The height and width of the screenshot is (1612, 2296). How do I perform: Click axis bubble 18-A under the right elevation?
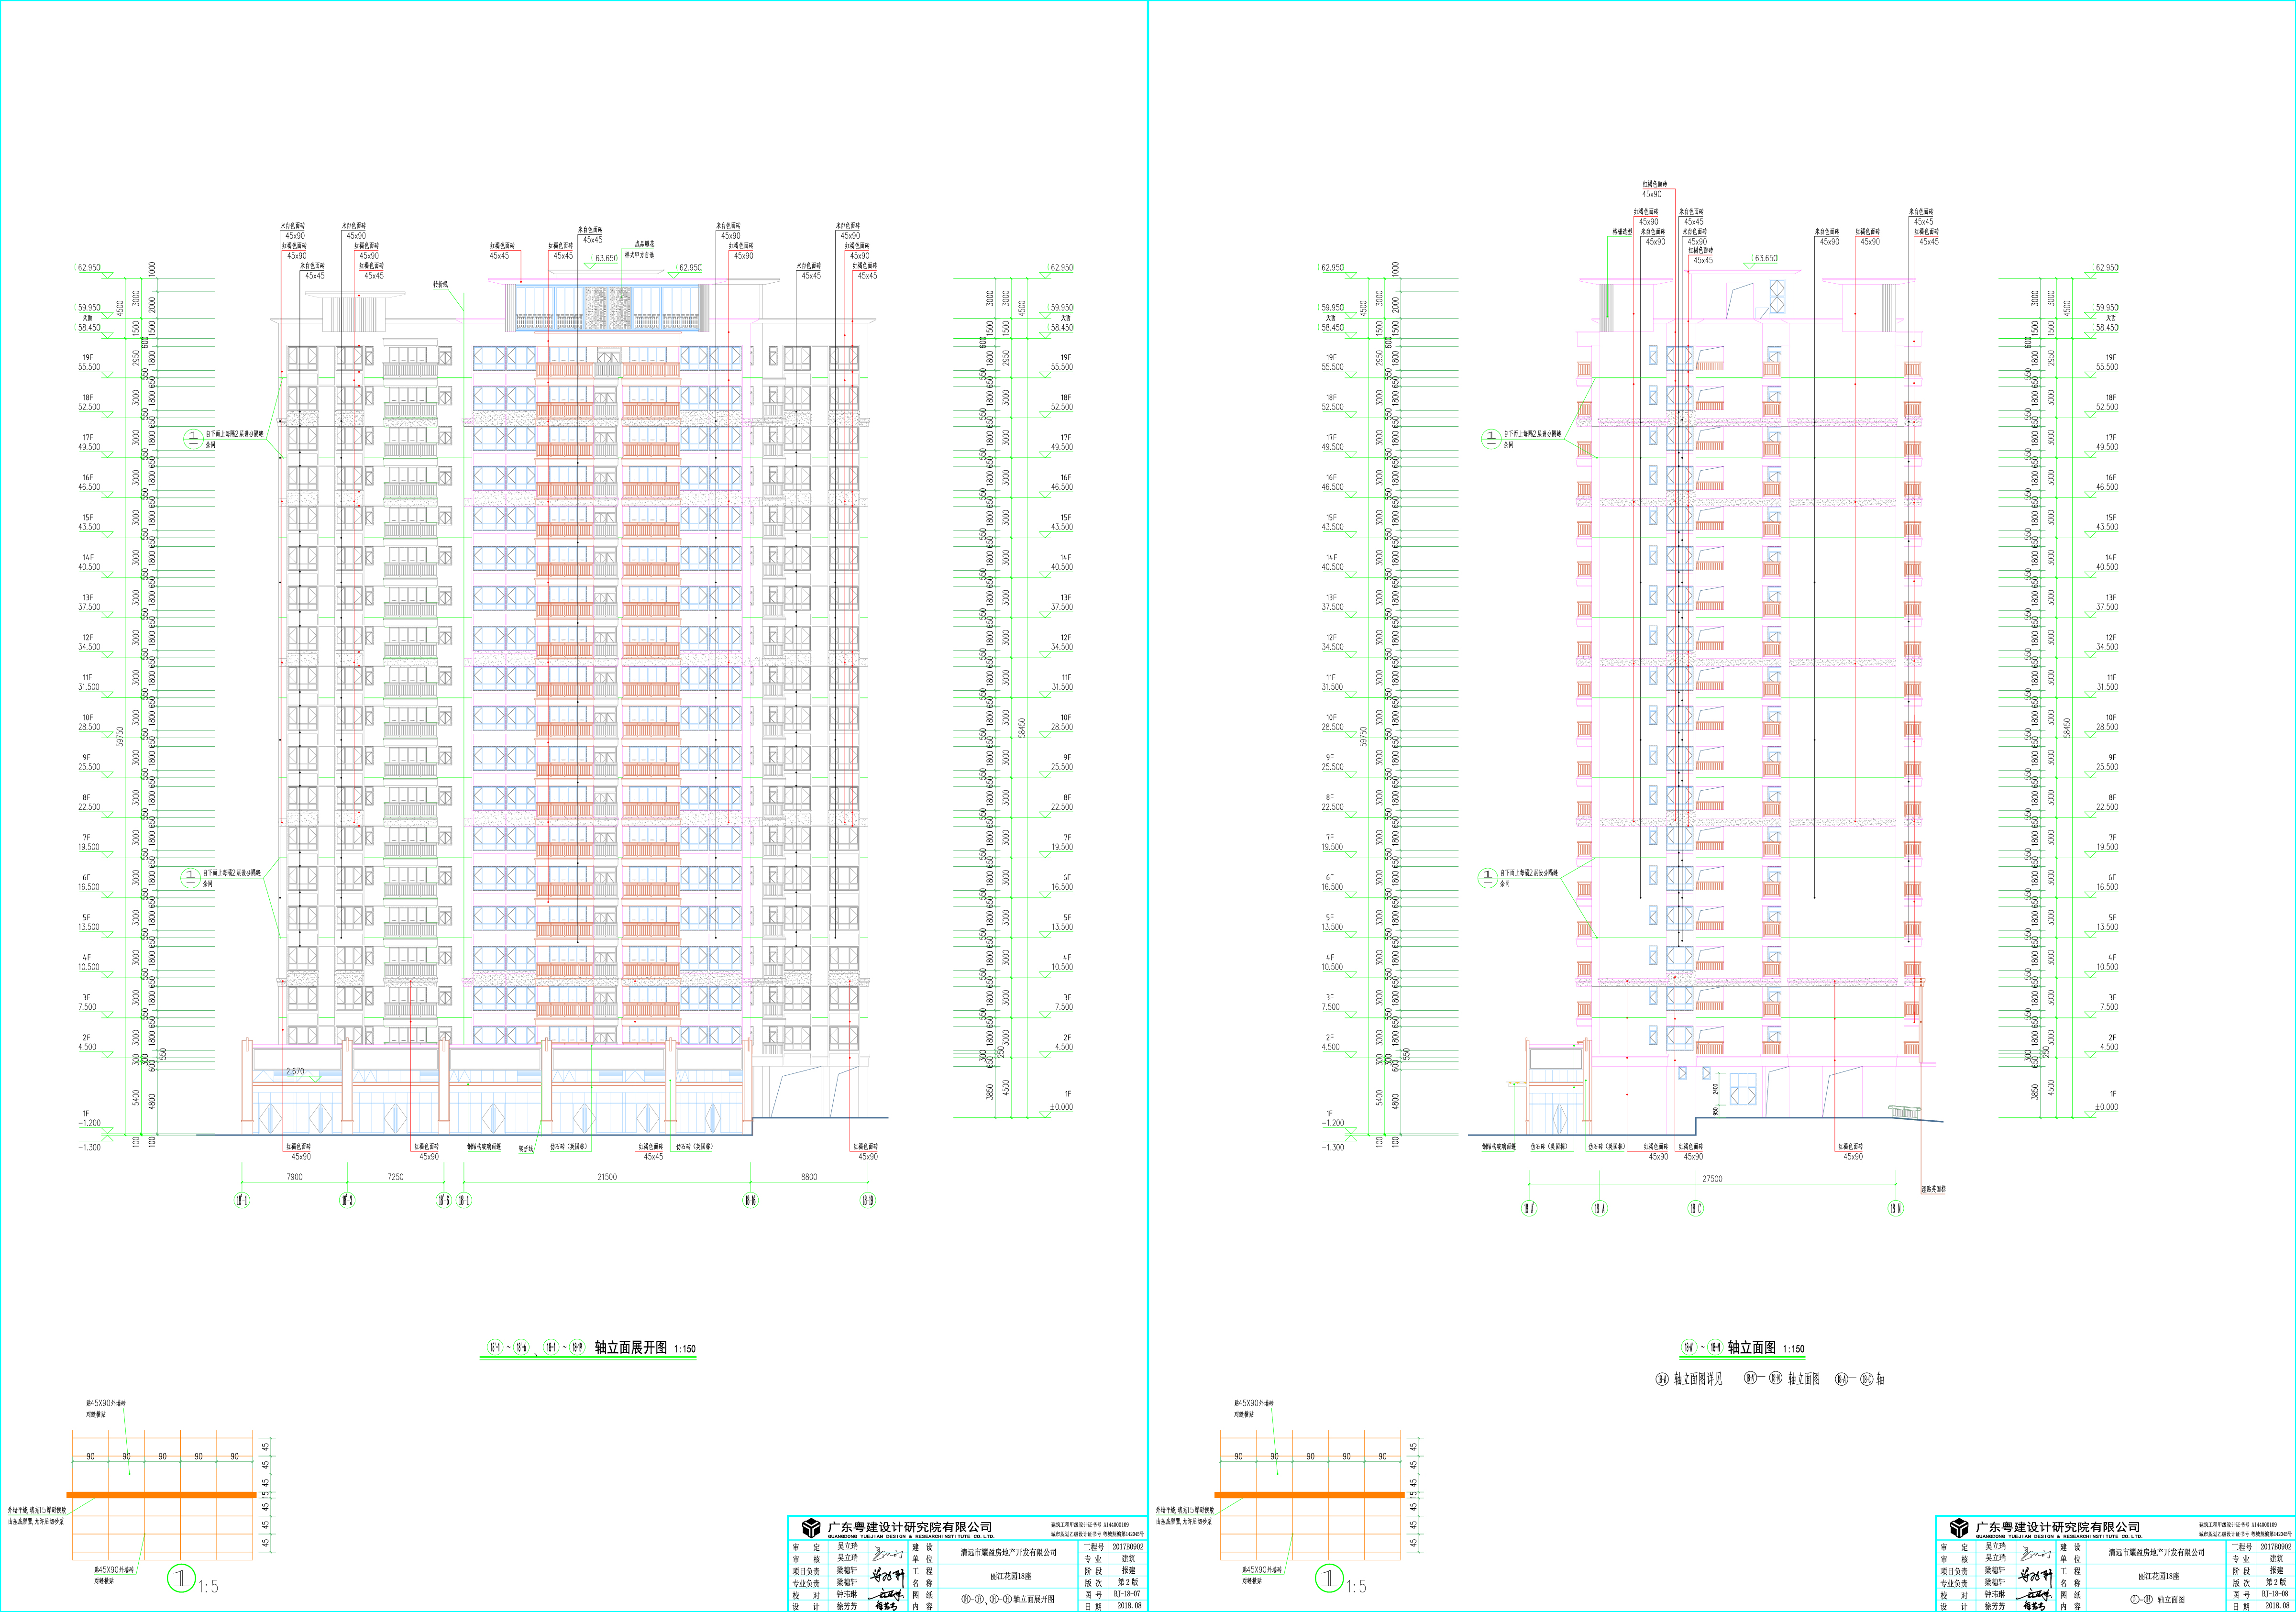pyautogui.click(x=1599, y=1208)
